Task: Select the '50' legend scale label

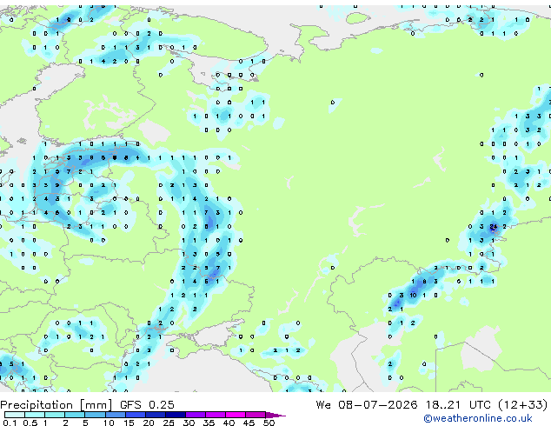Action: pyautogui.click(x=269, y=423)
